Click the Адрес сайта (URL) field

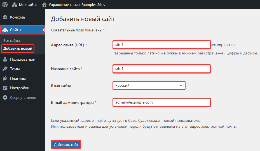[161, 45]
